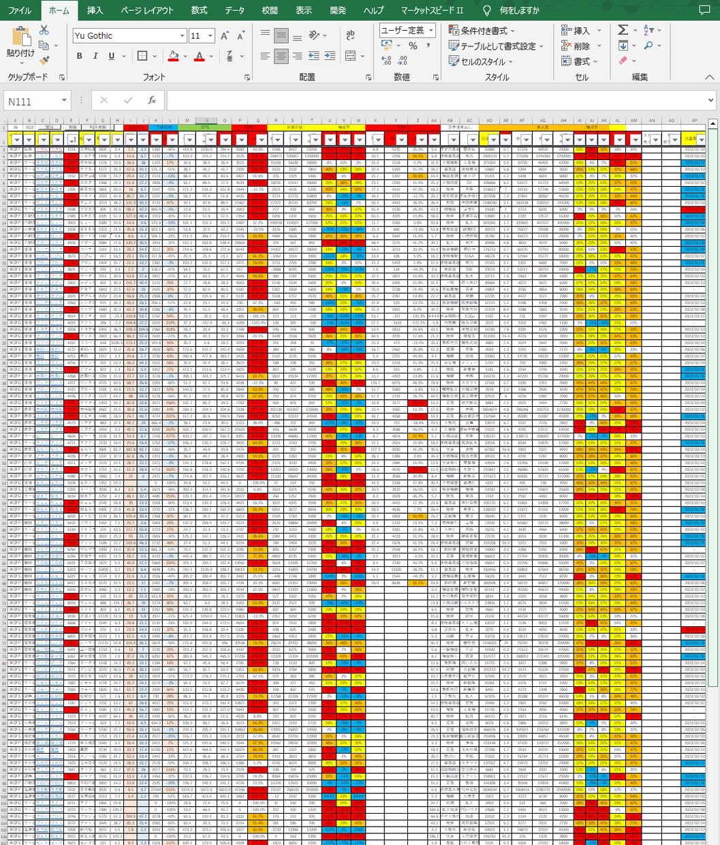The width and height of the screenshot is (720, 845).
Task: Open the Name Box dropdown arrow
Action: point(64,101)
